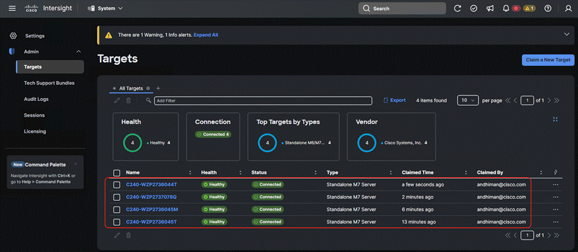Toggle the select-all header checkbox
The image size is (578, 252).
(116, 172)
